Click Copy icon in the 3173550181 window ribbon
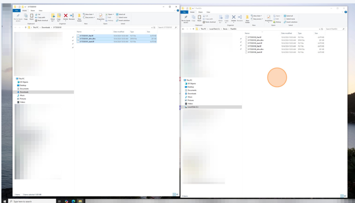This screenshot has width=355, height=203. pyautogui.click(x=26, y=16)
